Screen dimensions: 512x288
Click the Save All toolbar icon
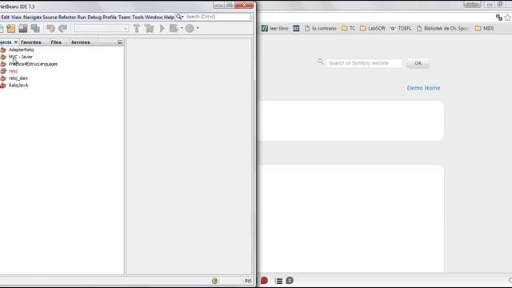(x=35, y=29)
